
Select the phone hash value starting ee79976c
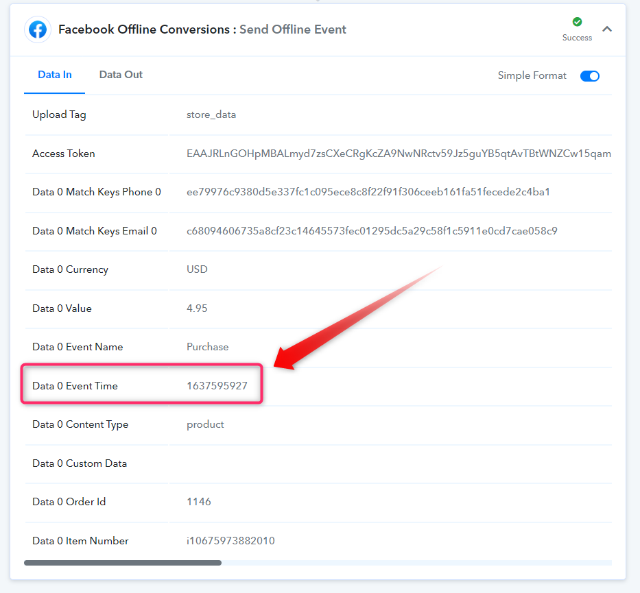point(368,192)
